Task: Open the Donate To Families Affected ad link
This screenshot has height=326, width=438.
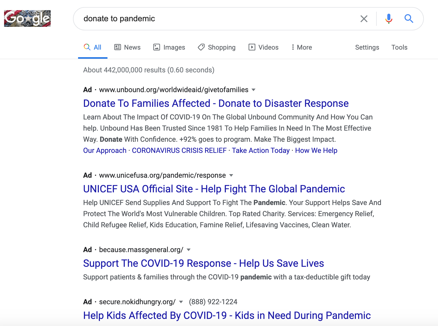Action: point(216,103)
